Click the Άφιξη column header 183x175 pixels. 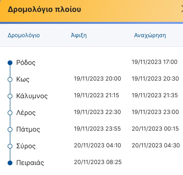[x=79, y=35]
